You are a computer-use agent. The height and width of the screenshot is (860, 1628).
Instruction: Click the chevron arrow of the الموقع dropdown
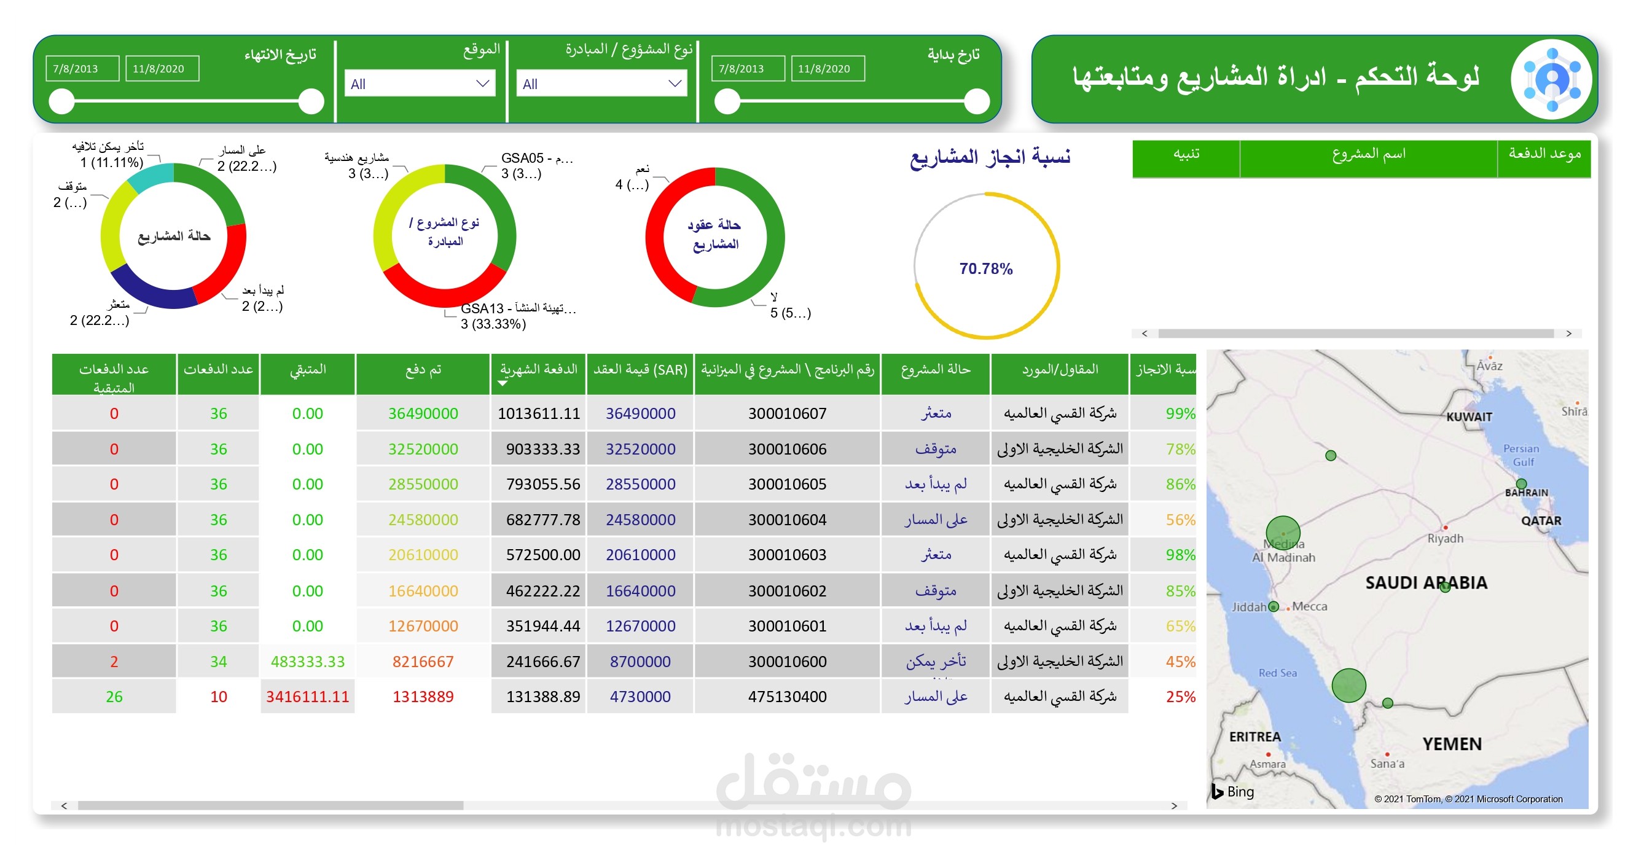click(x=482, y=84)
